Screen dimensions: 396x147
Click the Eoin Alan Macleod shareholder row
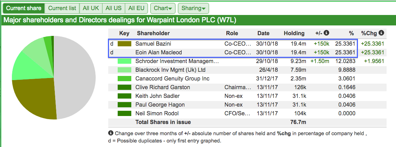coord(233,53)
